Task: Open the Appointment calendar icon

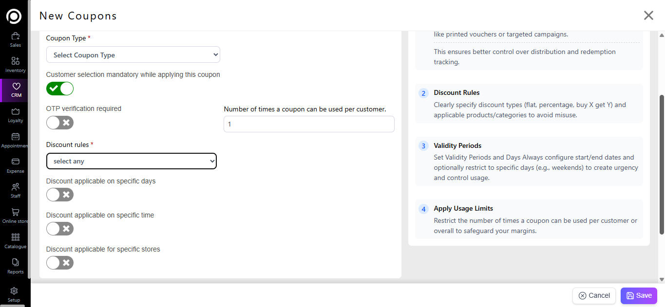Action: (x=15, y=137)
